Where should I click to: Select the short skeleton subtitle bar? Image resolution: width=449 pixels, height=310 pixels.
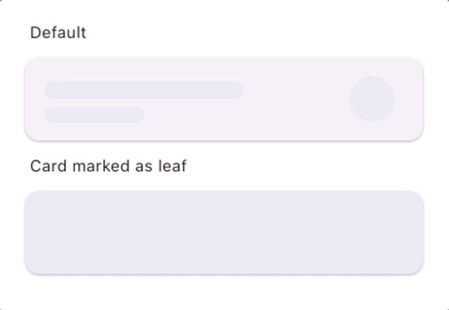point(94,115)
